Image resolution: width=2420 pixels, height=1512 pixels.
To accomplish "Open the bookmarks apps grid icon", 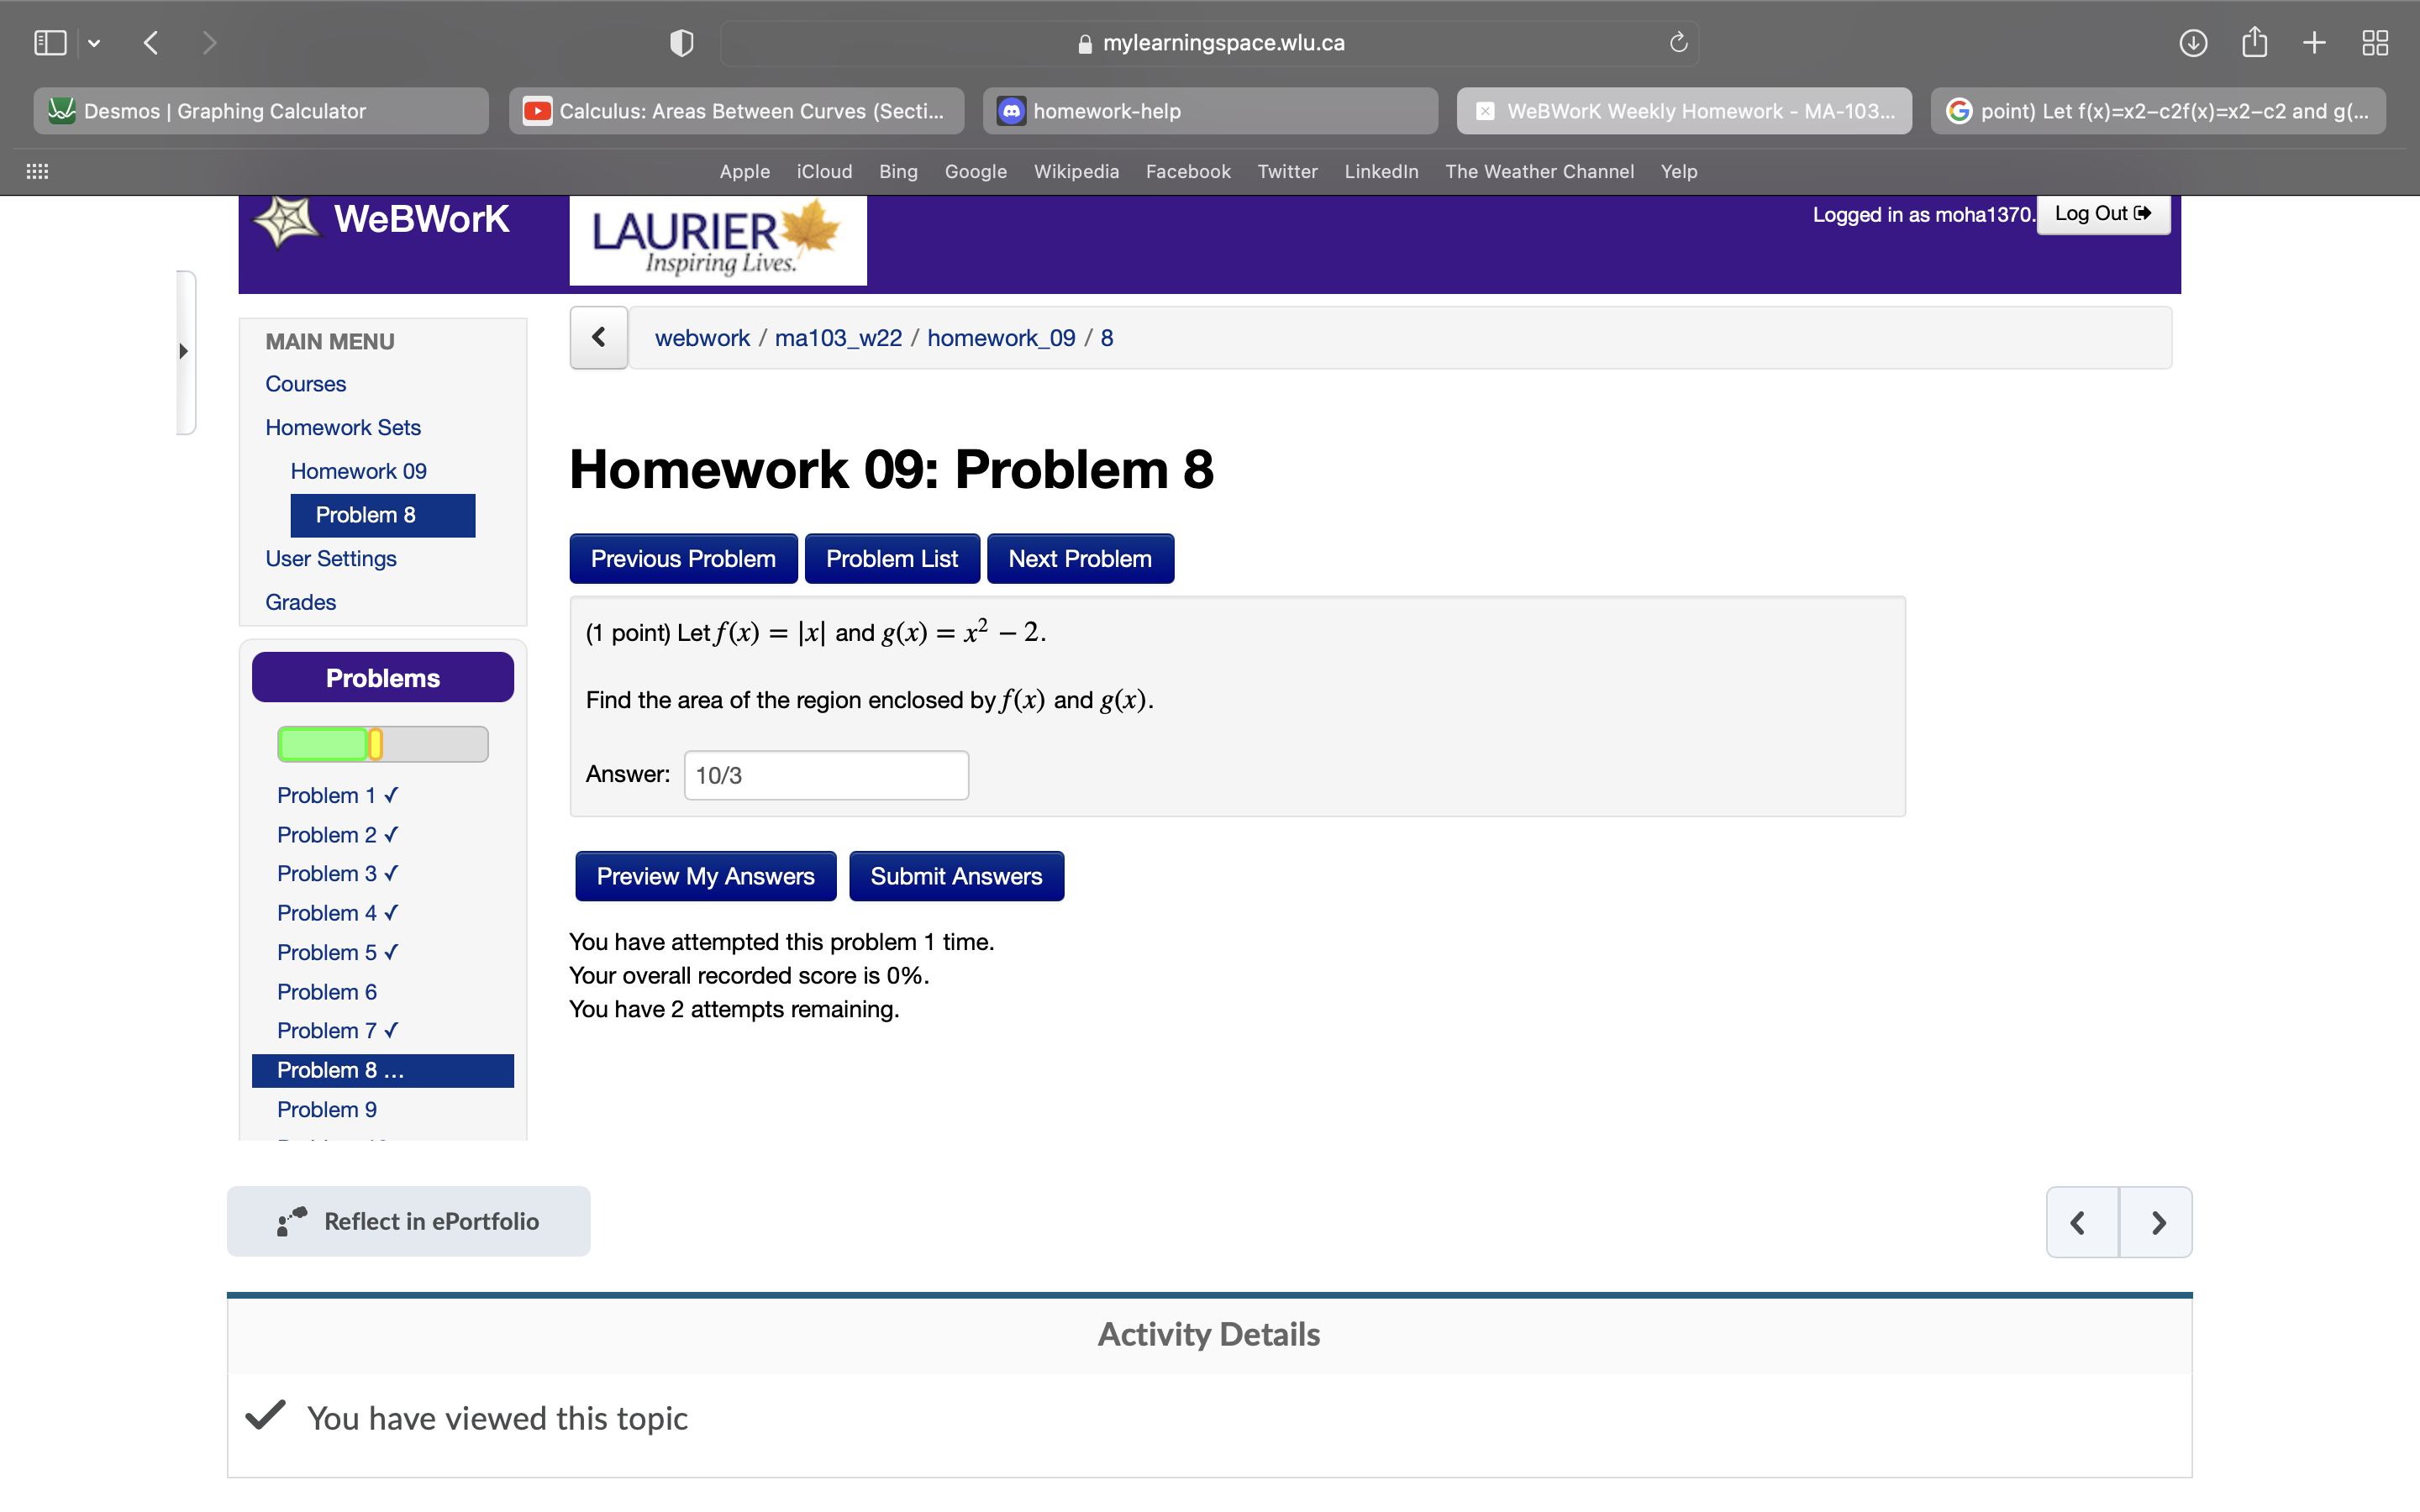I will [x=37, y=171].
